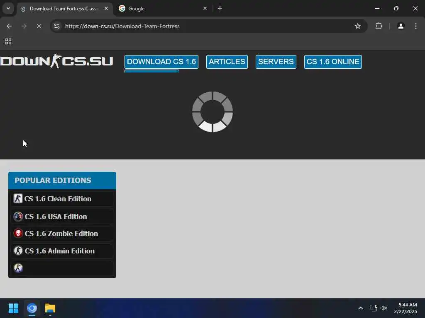Switch to the Download Team Fortress Classic tab
The image size is (425, 318).
point(64,9)
